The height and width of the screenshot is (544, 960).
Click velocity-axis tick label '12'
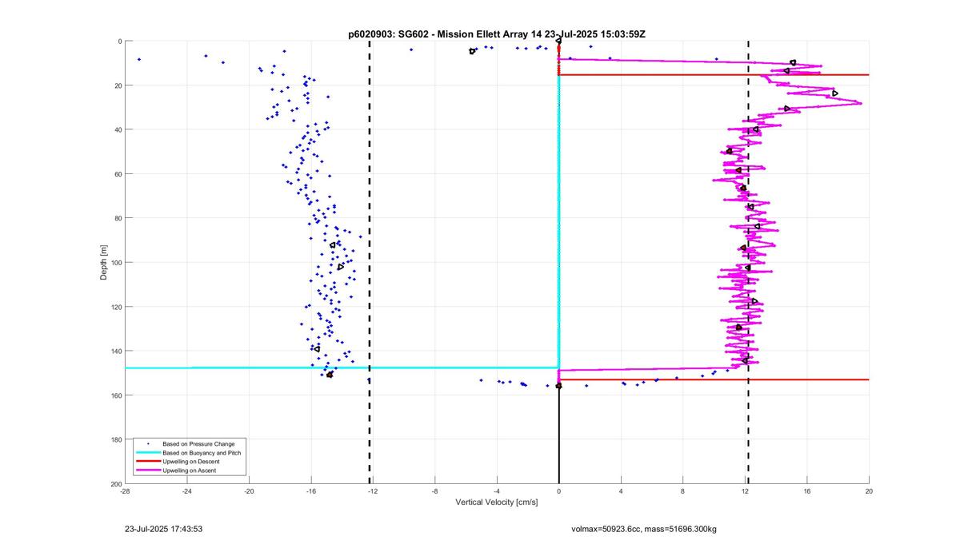(745, 492)
